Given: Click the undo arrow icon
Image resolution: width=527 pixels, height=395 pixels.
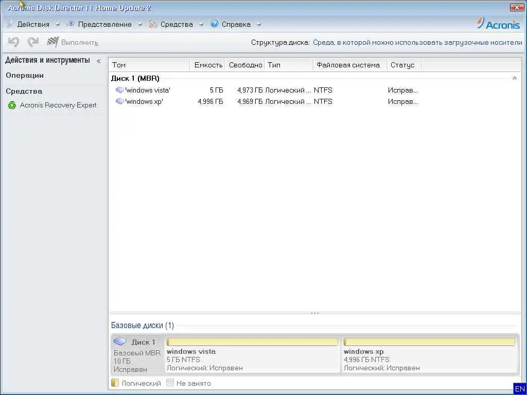Looking at the screenshot, I should tap(13, 42).
